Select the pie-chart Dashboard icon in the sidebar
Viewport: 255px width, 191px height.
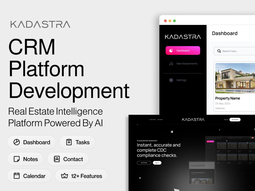click(x=171, y=50)
